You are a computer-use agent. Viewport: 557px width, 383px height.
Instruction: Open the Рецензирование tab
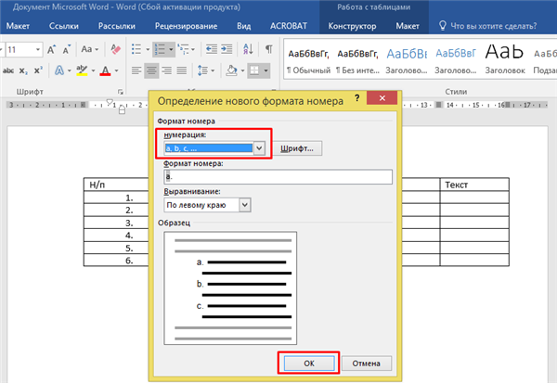[187, 26]
